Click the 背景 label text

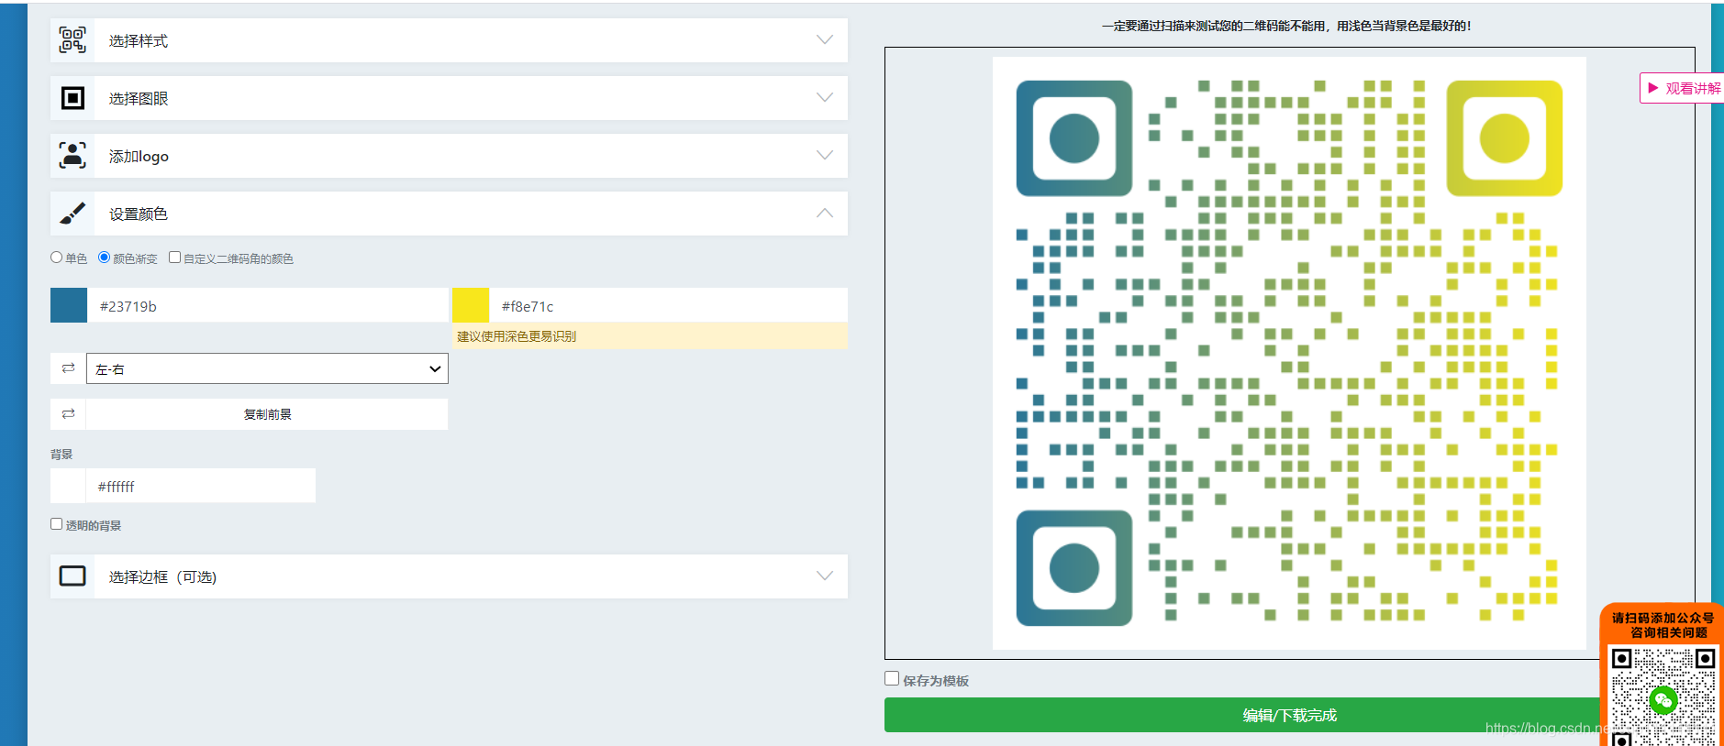[61, 454]
